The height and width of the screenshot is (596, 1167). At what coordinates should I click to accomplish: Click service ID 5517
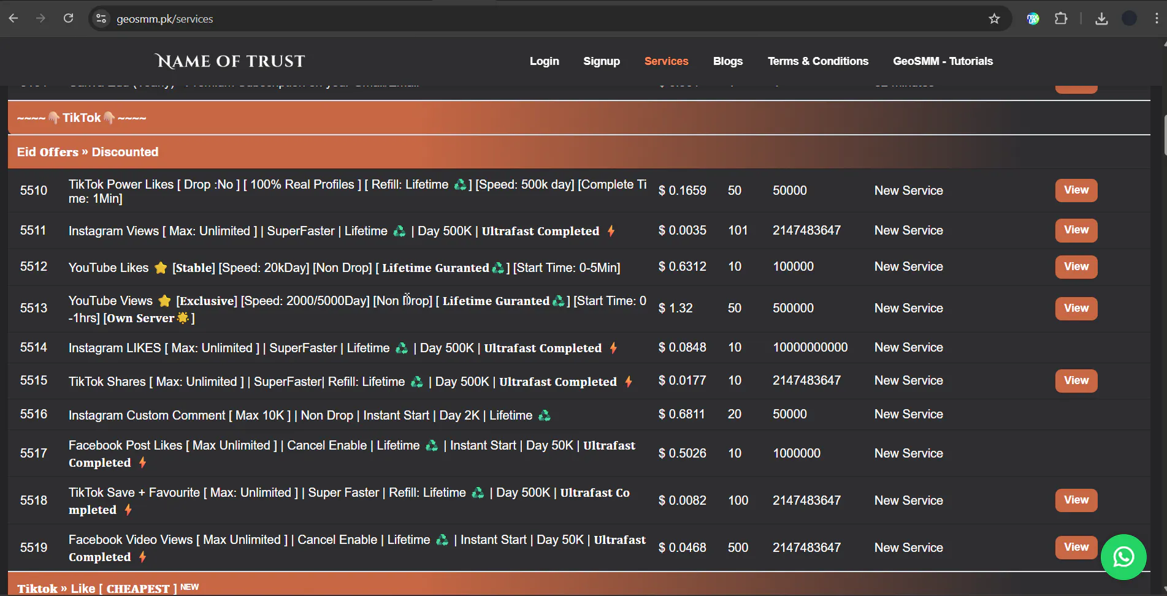[34, 453]
